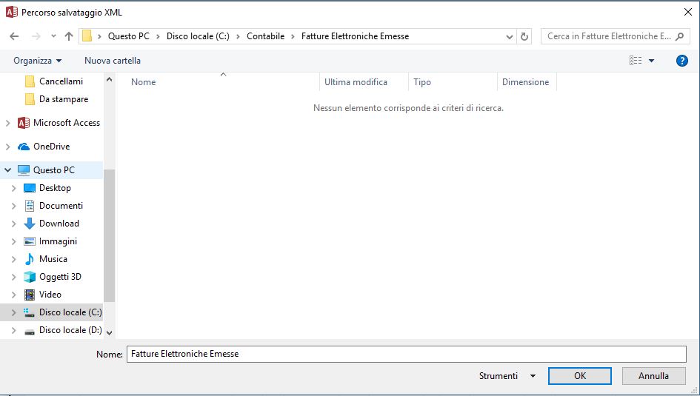Viewport: 700px width, 396px height.
Task: Go up one folder level
Action: (69, 36)
